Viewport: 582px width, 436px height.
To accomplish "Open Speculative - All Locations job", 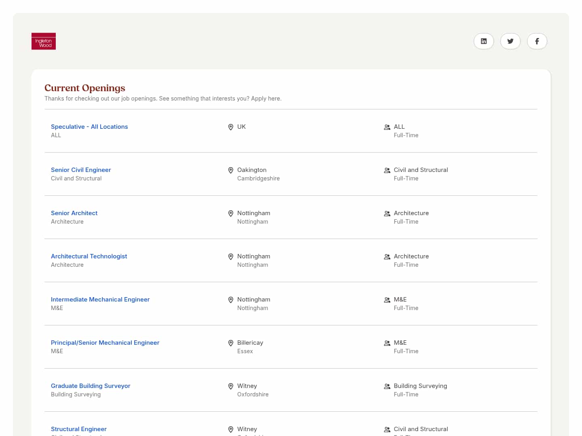I will coord(89,127).
